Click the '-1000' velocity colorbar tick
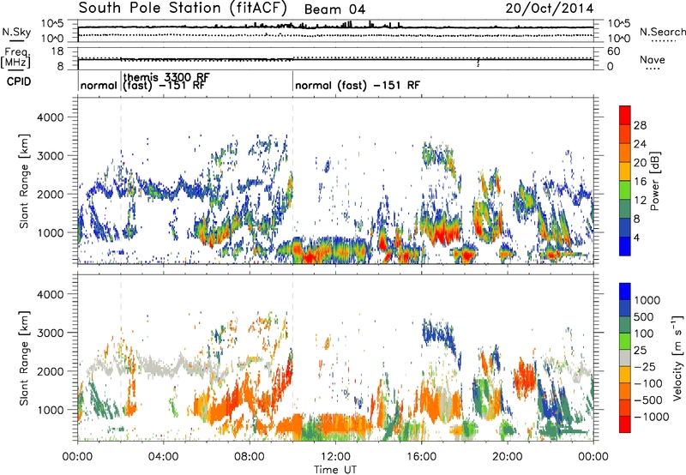686x475 pixels. [x=651, y=417]
